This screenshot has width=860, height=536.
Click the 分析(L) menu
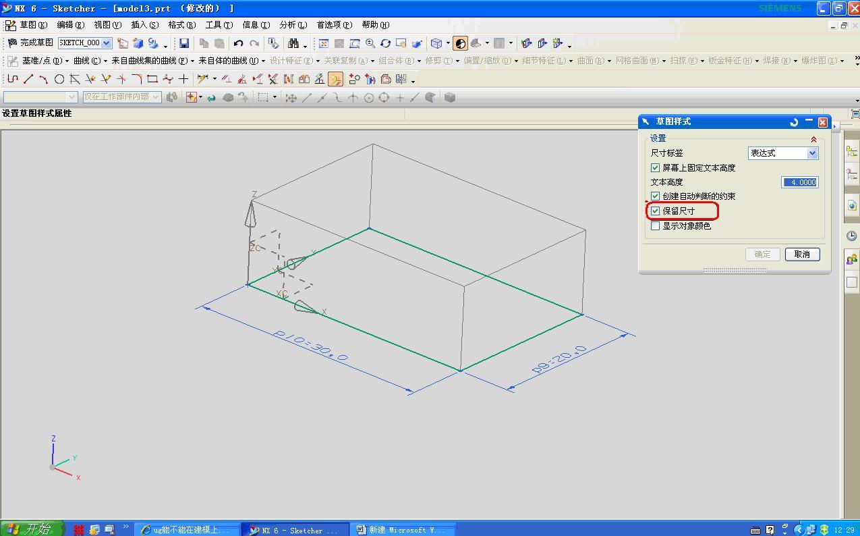(x=293, y=25)
